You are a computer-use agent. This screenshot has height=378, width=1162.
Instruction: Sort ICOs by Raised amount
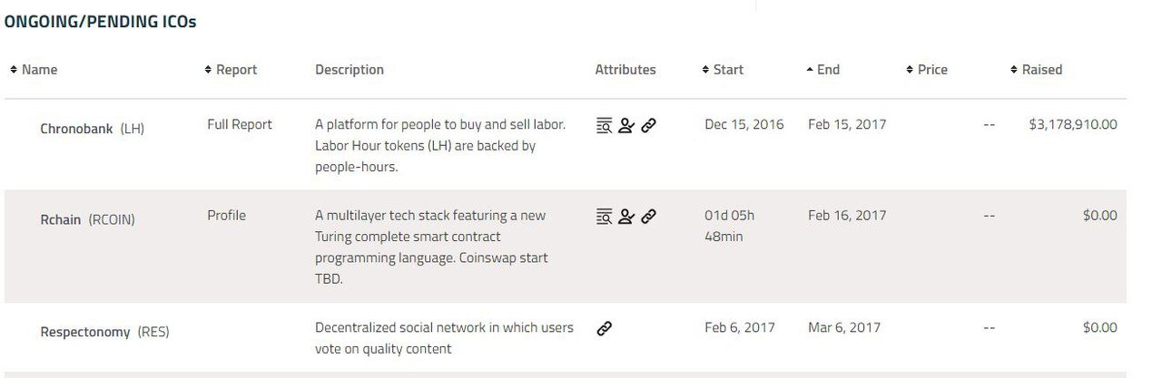tap(1036, 70)
